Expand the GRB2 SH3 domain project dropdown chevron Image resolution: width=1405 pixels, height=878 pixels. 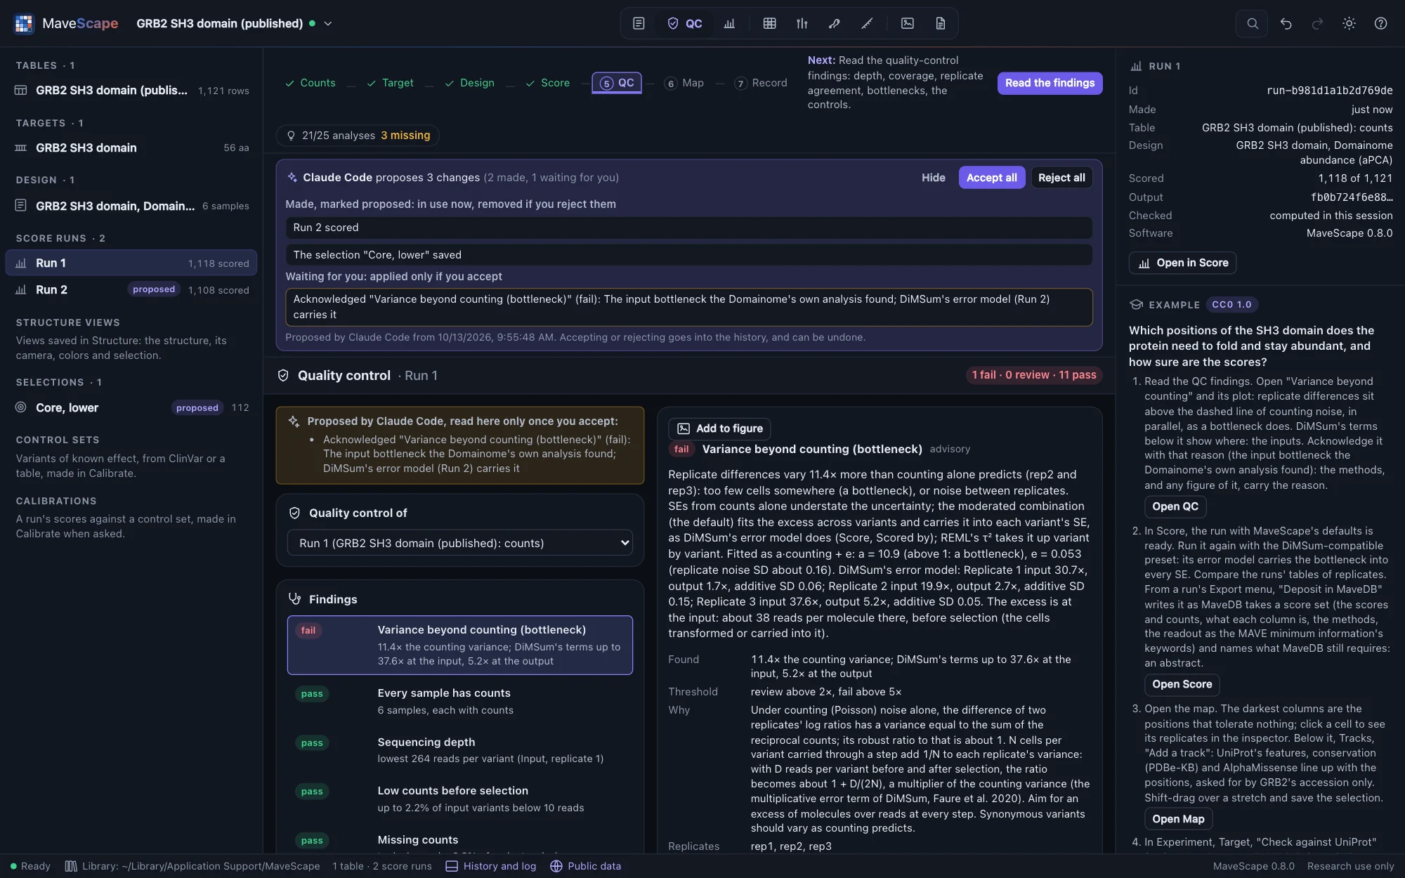pyautogui.click(x=328, y=23)
